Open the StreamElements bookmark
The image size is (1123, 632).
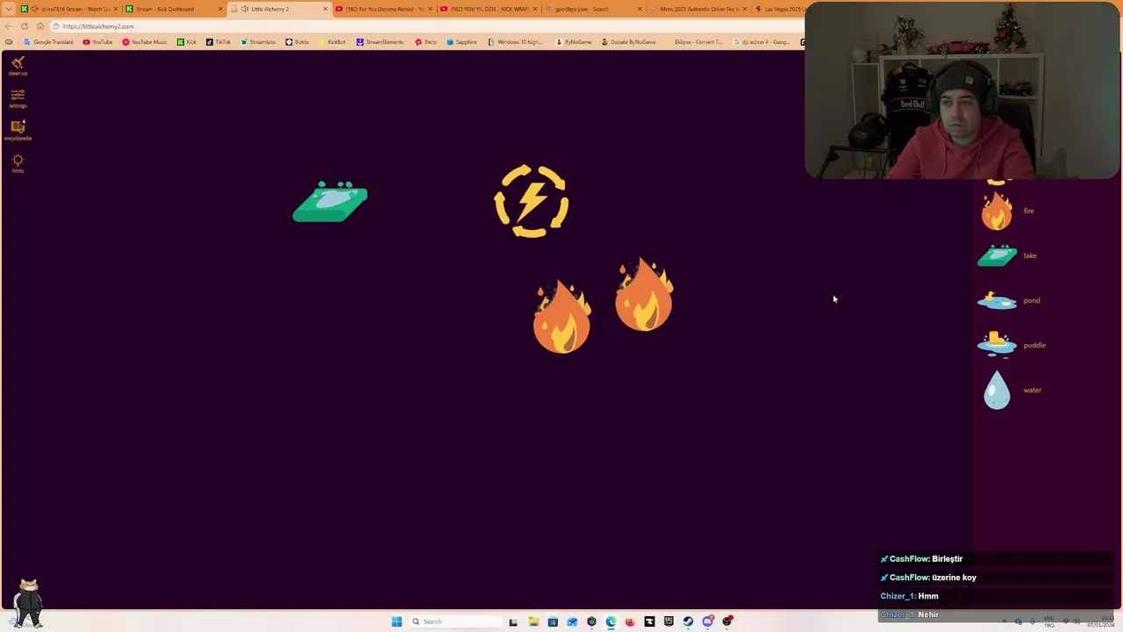point(380,42)
